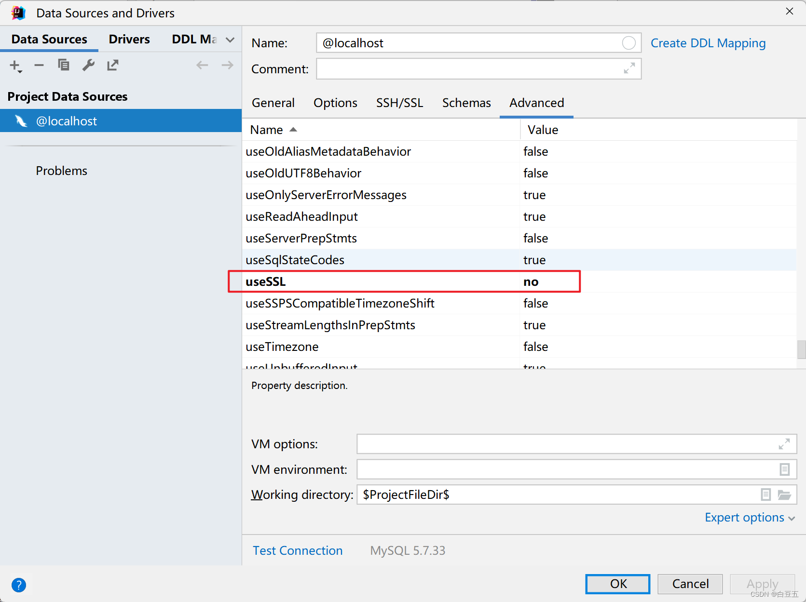806x602 pixels.
Task: Browse for working directory with folder icon
Action: (x=785, y=495)
